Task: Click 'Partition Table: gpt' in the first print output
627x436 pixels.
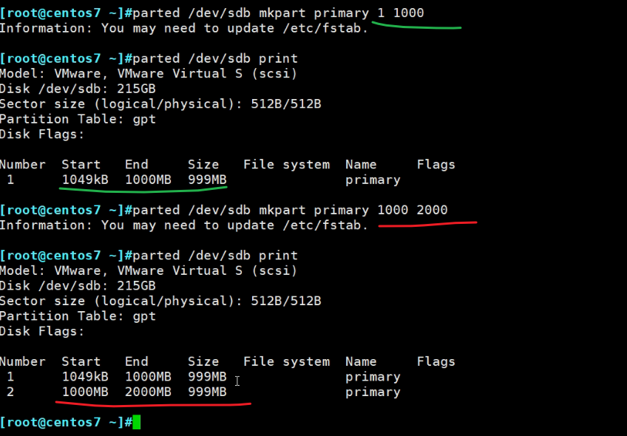Action: [x=78, y=119]
